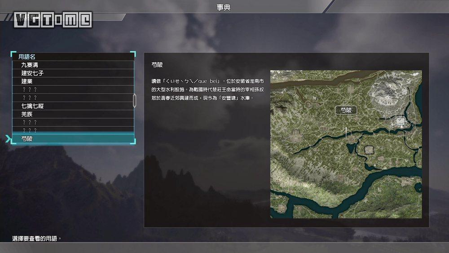
Task: Click the 用語名 list header
Action: pos(73,57)
